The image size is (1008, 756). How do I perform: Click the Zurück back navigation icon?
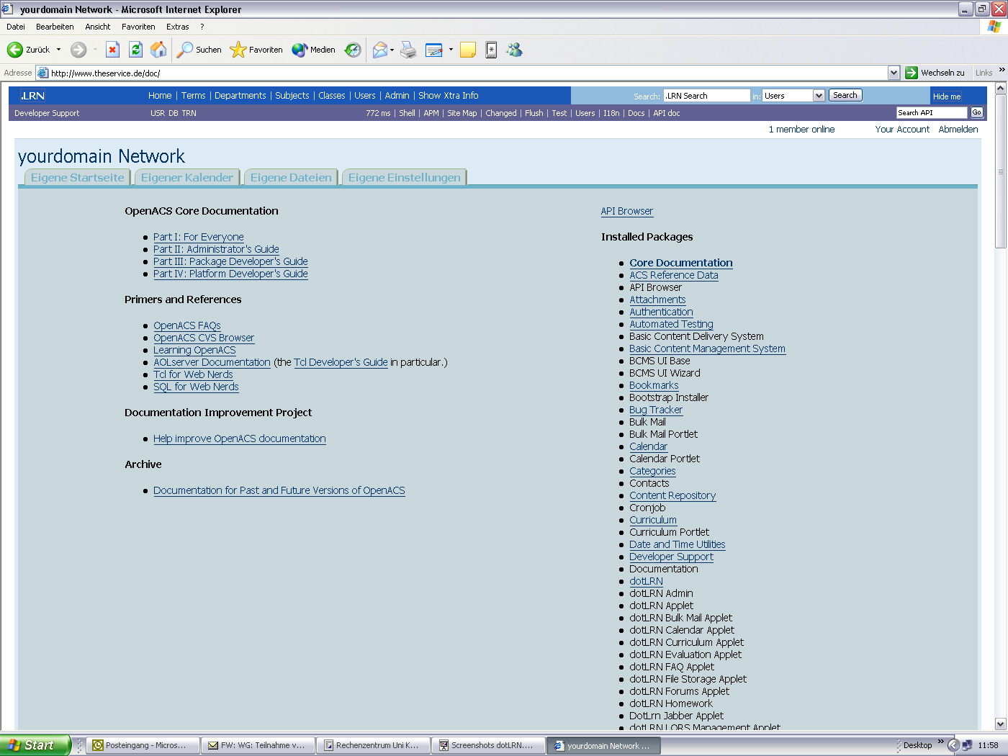(16, 50)
